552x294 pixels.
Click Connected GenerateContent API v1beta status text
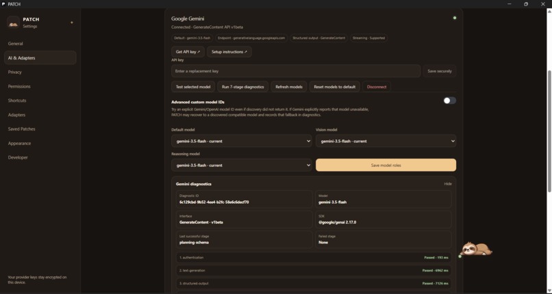(x=207, y=27)
